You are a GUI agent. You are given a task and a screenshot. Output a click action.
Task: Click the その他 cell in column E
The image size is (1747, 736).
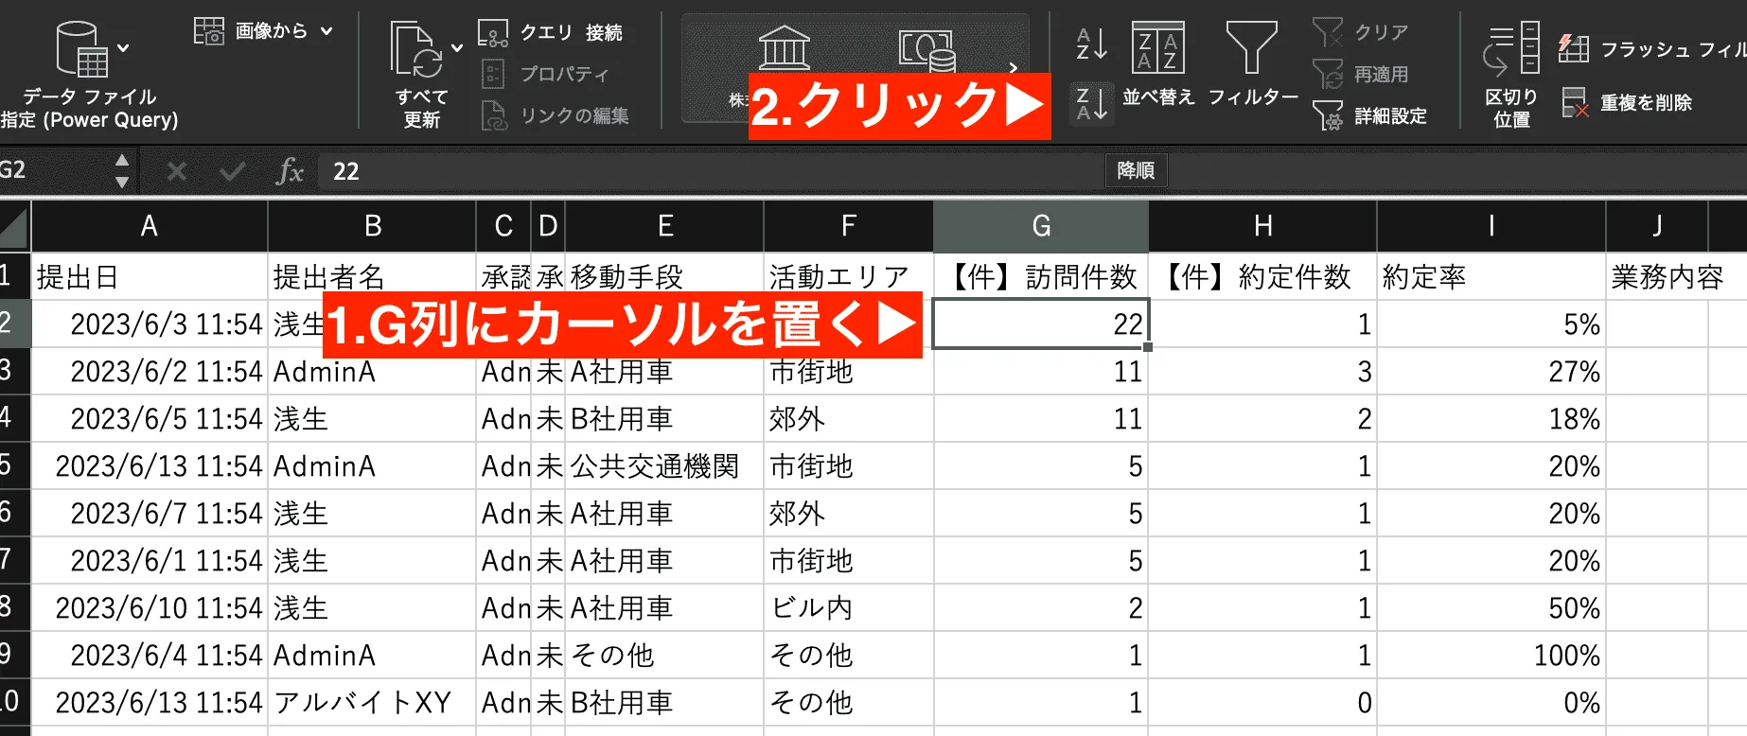point(664,655)
